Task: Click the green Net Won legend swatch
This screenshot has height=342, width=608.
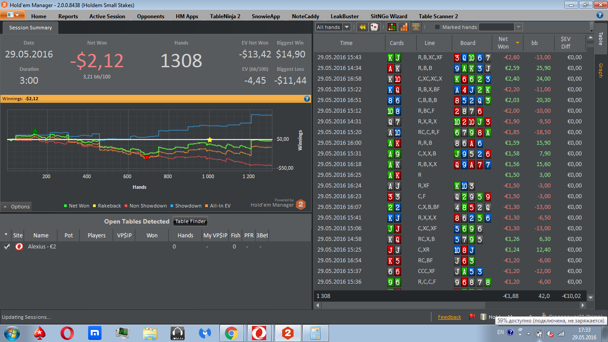Action: [65, 206]
